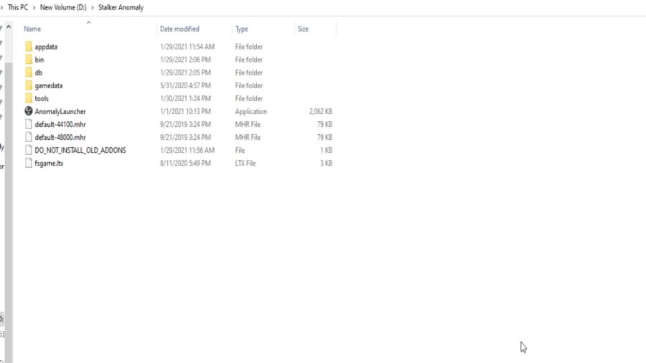Click the 2,062 KB size value

tap(321, 111)
